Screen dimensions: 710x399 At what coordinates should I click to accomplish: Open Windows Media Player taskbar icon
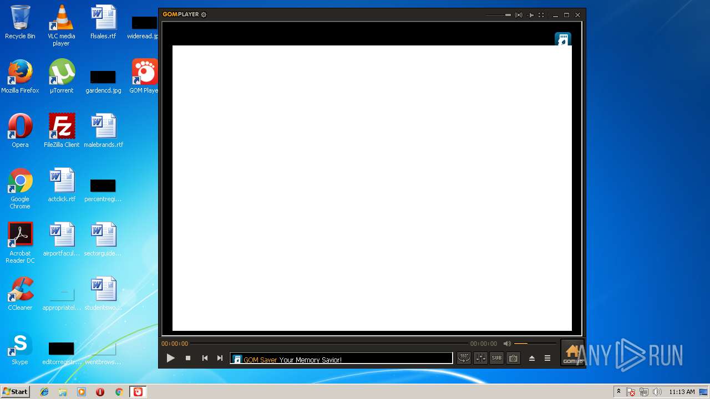tap(82, 392)
